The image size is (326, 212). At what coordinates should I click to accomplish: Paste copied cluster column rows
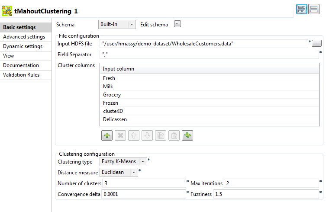click(174, 135)
